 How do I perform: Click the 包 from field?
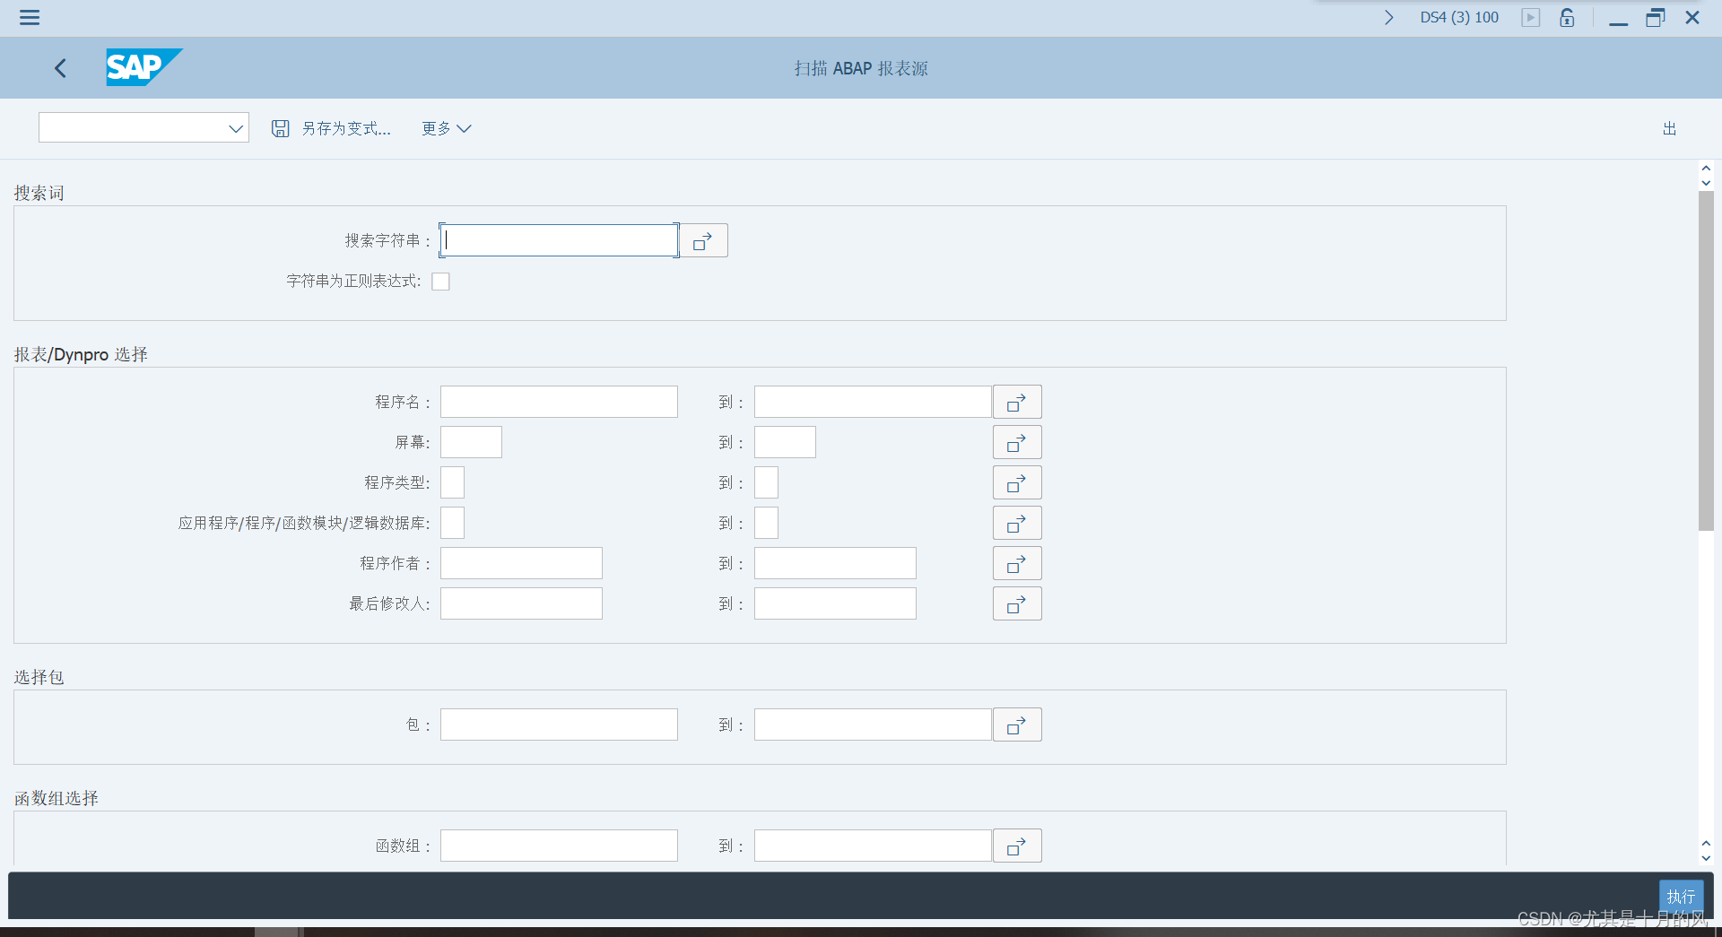tap(559, 724)
